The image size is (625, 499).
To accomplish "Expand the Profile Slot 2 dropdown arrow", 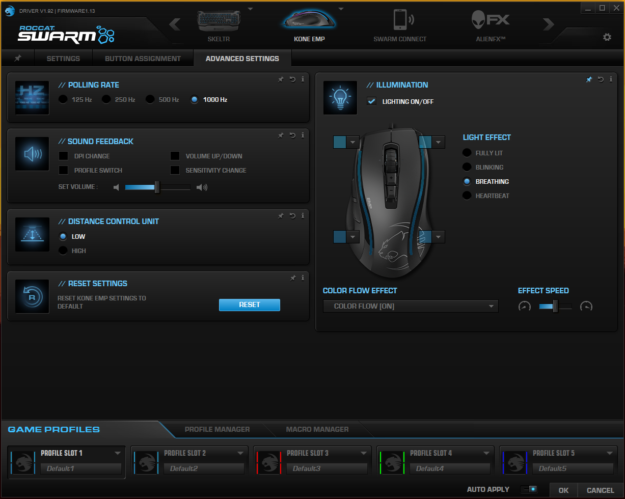I will click(x=241, y=453).
